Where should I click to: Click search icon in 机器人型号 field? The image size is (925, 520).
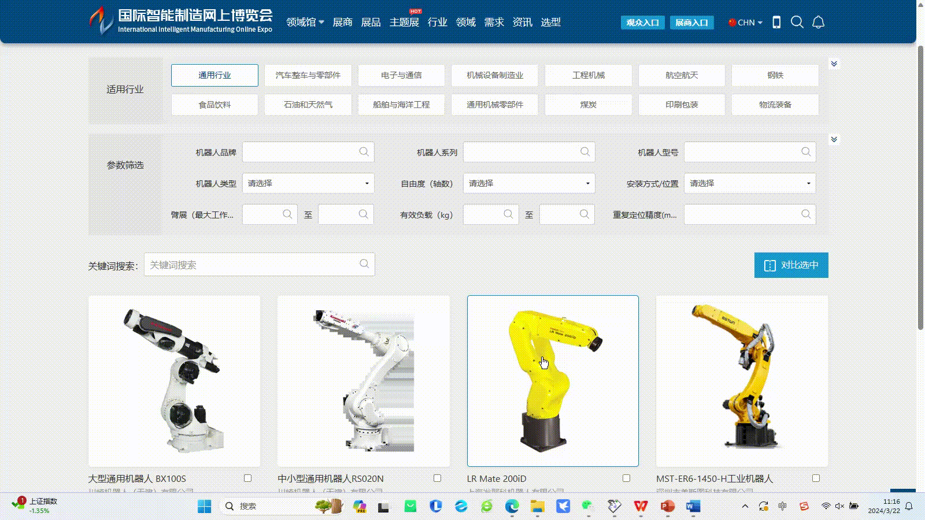805,152
